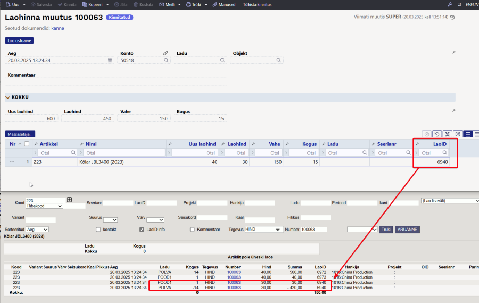
Task: Toggle the select-all checkbox in table header
Action: coord(27,144)
